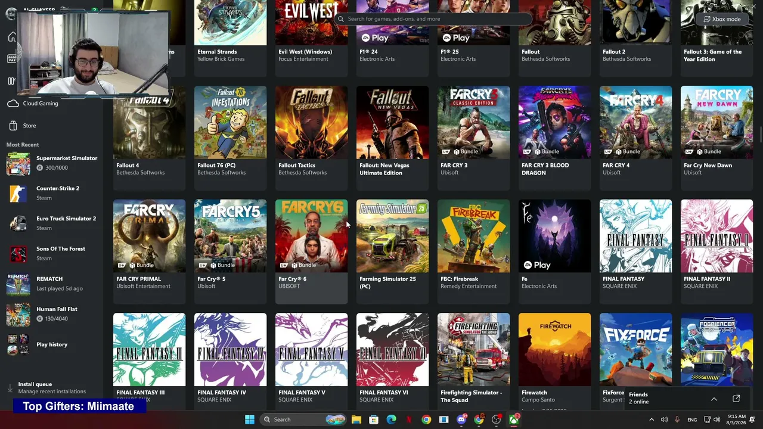The height and width of the screenshot is (429, 763).
Task: Click the Xbox app taskbar icon
Action: point(514,419)
